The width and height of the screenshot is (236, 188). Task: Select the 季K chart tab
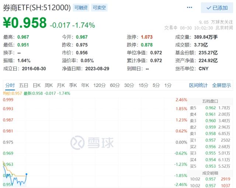click(x=73, y=85)
